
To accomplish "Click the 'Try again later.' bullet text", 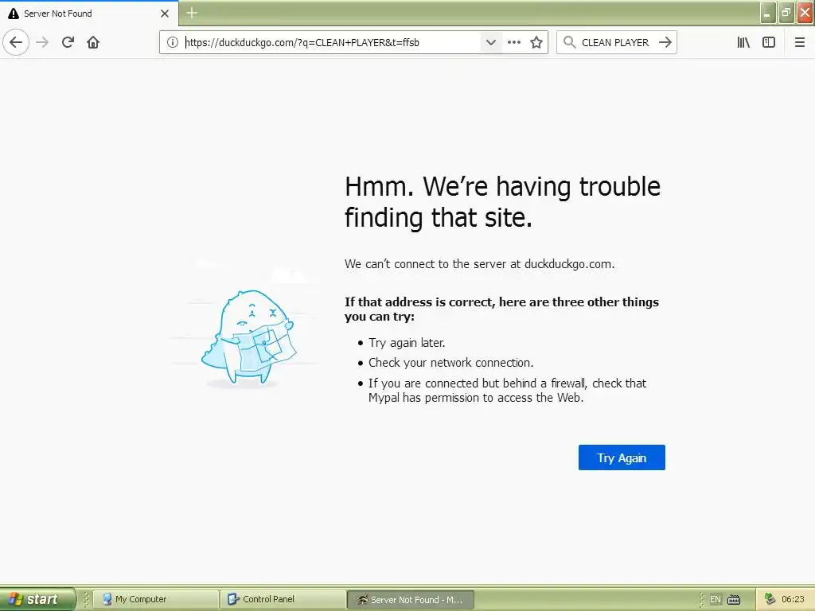I will pyautogui.click(x=407, y=343).
